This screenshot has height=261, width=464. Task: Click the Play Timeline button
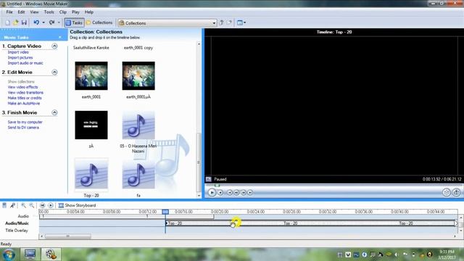pyautogui.click(x=51, y=205)
